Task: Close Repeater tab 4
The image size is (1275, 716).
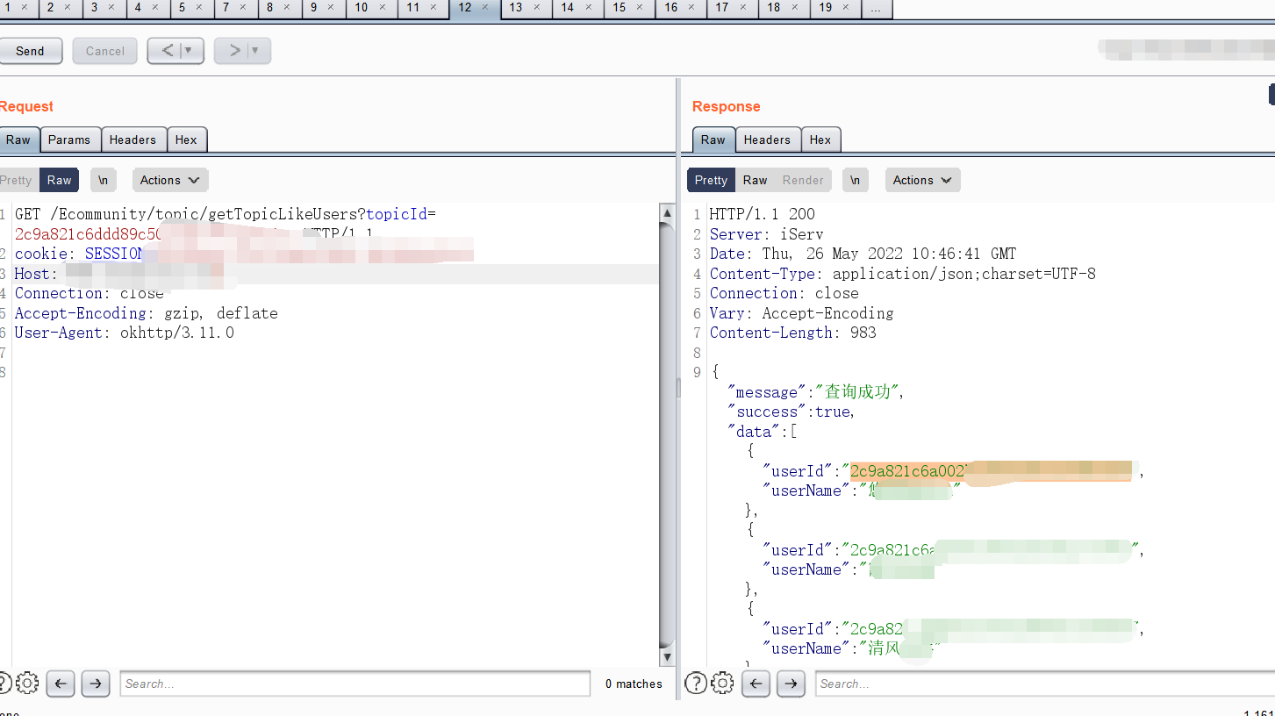Action: tap(155, 7)
